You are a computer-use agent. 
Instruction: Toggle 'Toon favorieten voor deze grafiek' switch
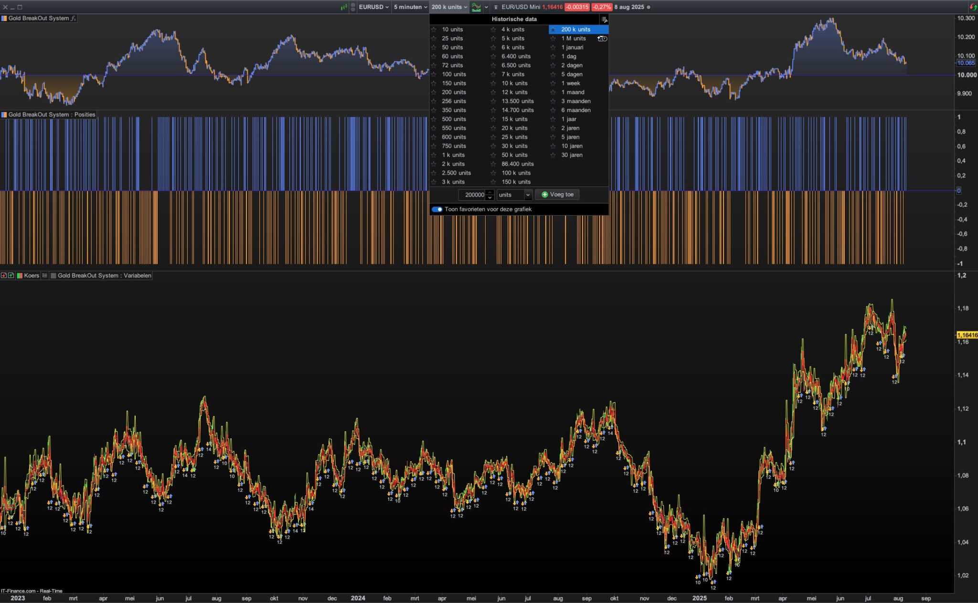pos(437,209)
